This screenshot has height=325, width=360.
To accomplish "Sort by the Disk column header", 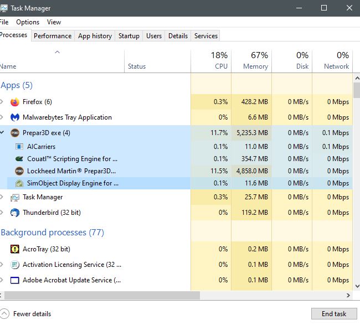I will coord(292,61).
